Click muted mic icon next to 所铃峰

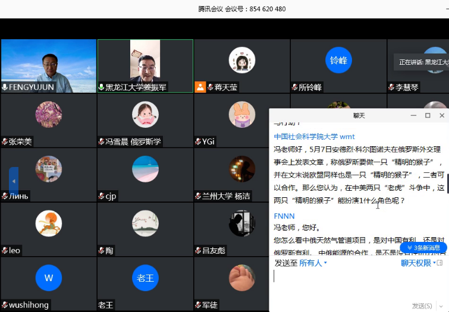point(294,87)
